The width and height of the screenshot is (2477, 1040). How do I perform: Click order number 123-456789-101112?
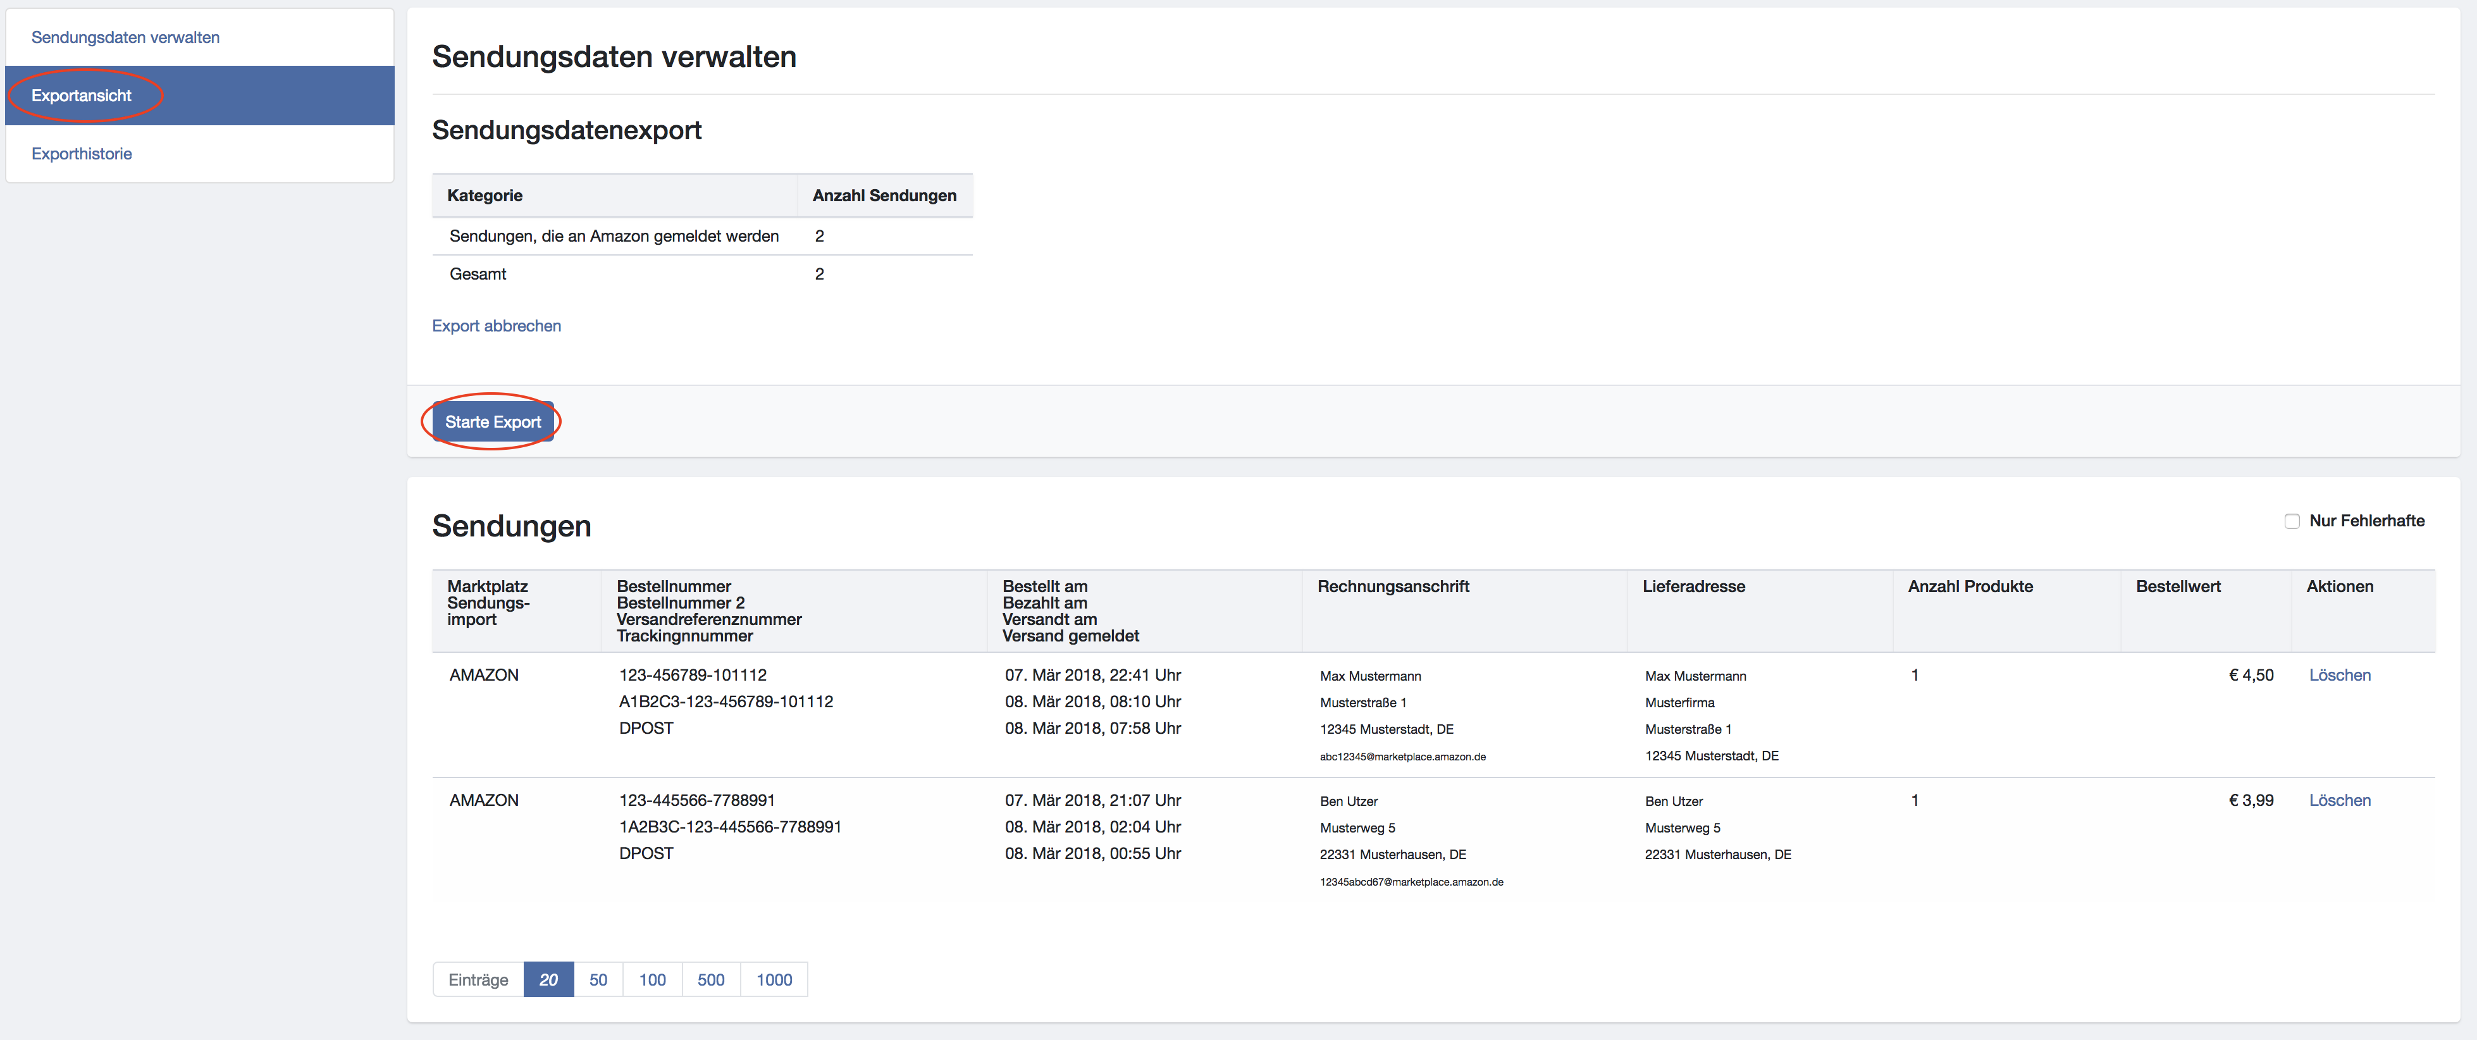693,676
